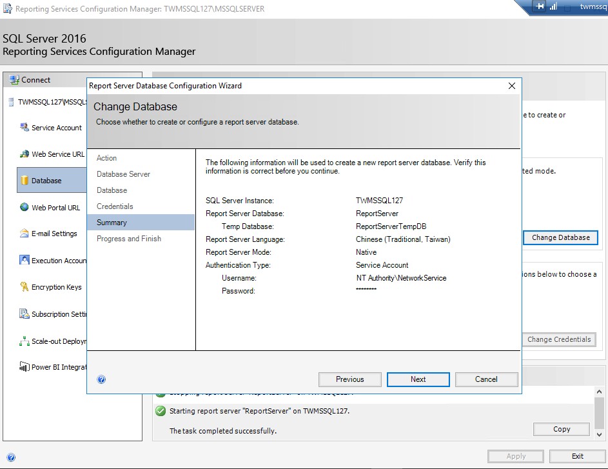The image size is (608, 469).
Task: Click the E-mail Settings envelope icon
Action: click(25, 233)
